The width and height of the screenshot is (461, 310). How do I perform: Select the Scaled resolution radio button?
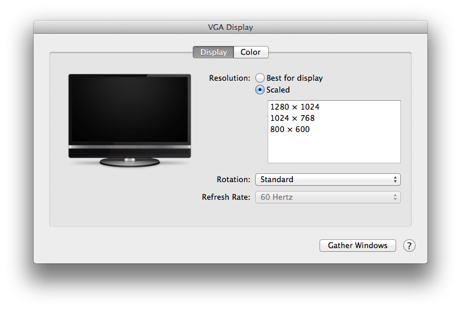click(260, 90)
